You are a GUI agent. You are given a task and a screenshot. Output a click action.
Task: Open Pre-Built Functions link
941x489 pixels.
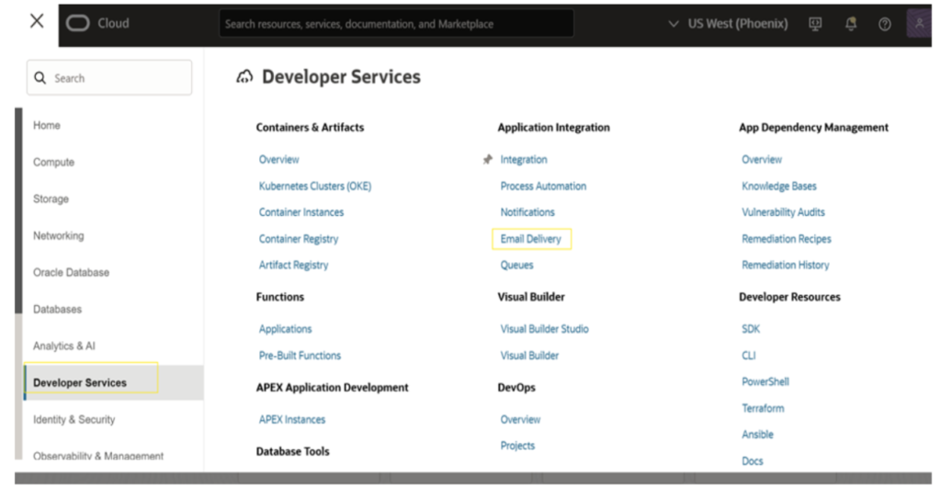[x=300, y=356]
